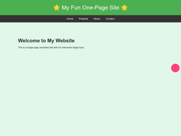Screen dimensions: 181x136
Task: Click the star emoji right of the title
Action: click(x=124, y=8)
